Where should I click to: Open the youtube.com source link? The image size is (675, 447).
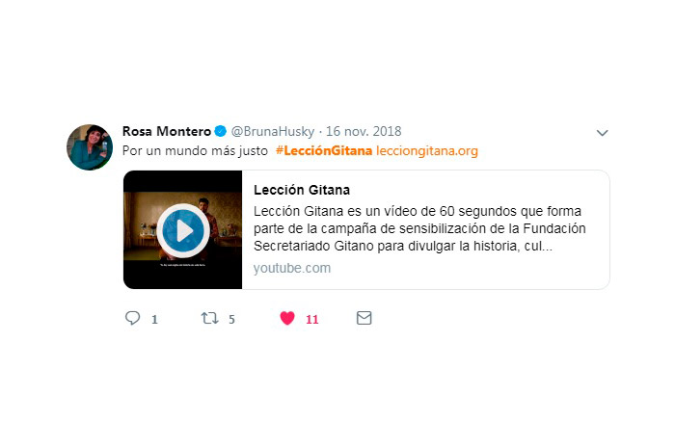click(292, 268)
